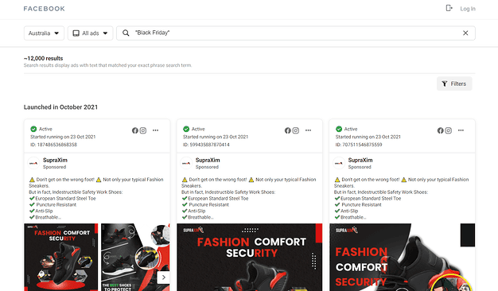Click "Started running on 23 Oct 2021" on ad 187486536868358
Viewport: 498px width, 291px height.
pyautogui.click(x=63, y=137)
